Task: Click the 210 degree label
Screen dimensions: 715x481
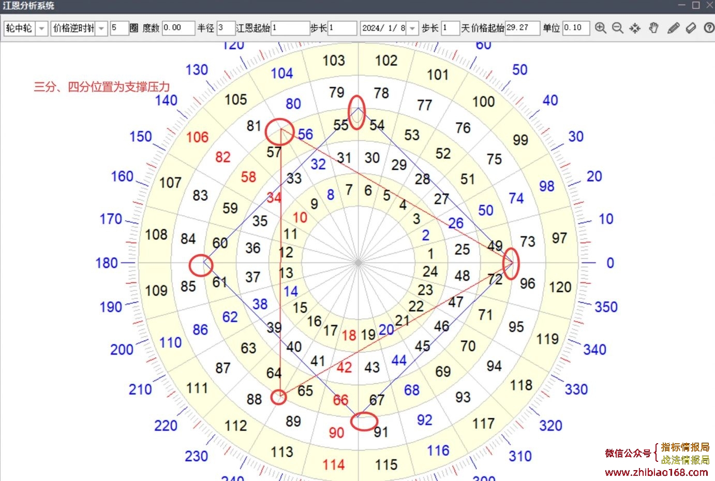Action: pyautogui.click(x=140, y=389)
